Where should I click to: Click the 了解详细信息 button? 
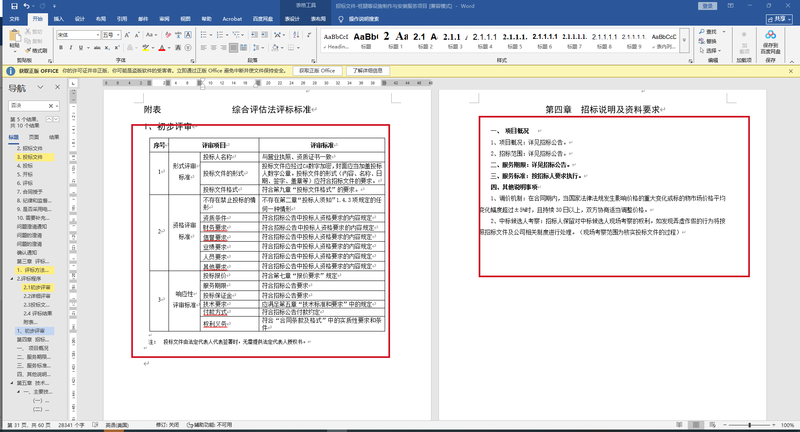coord(368,71)
